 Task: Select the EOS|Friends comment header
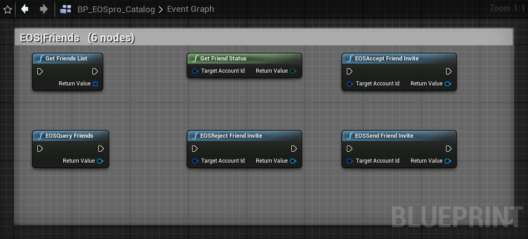coord(264,38)
